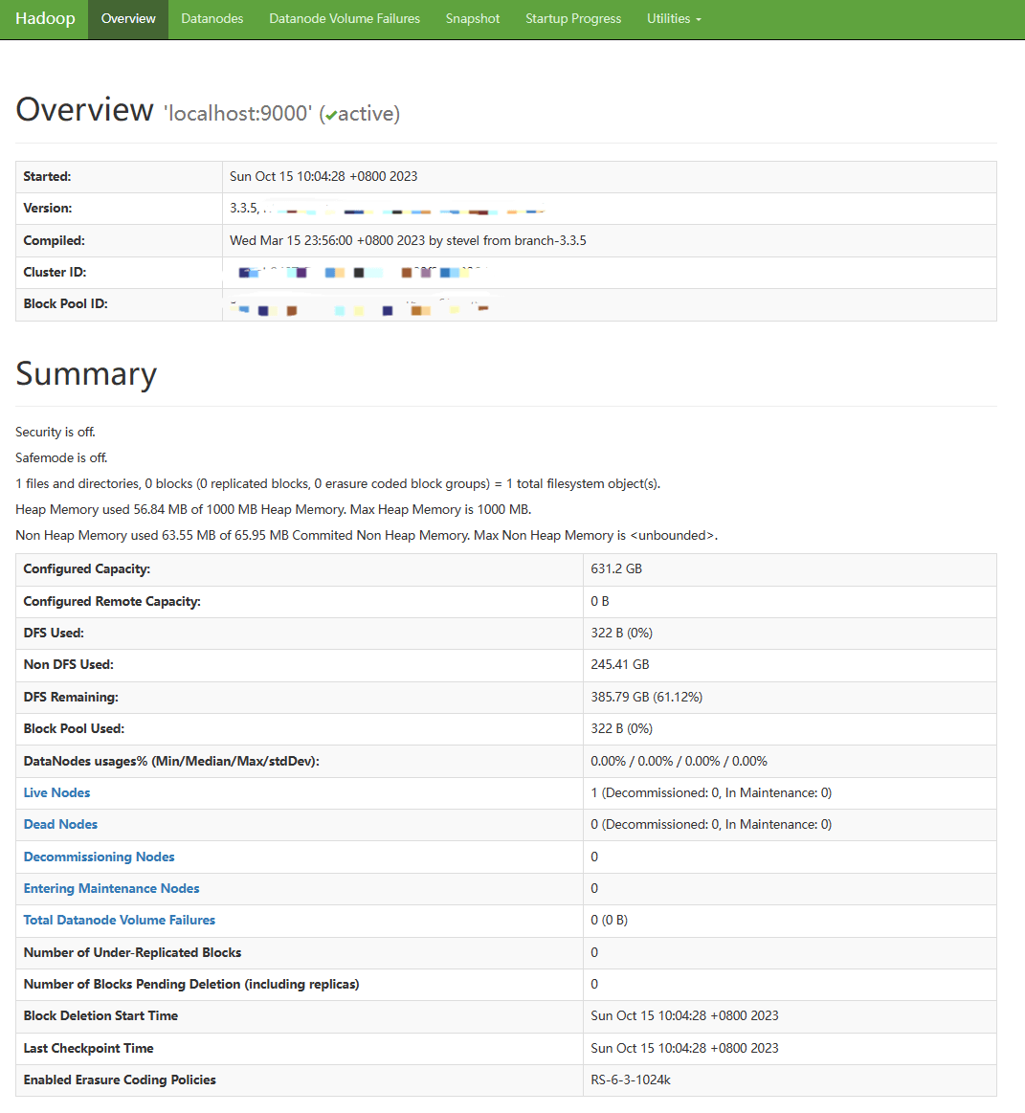Click the version number 3.3.5

pyautogui.click(x=243, y=208)
